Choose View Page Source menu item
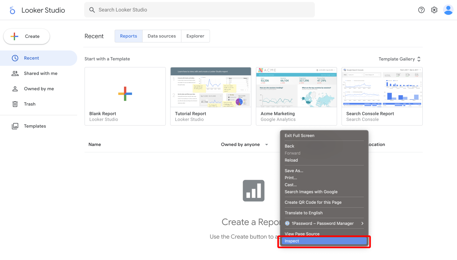The image size is (457, 260). 302,234
